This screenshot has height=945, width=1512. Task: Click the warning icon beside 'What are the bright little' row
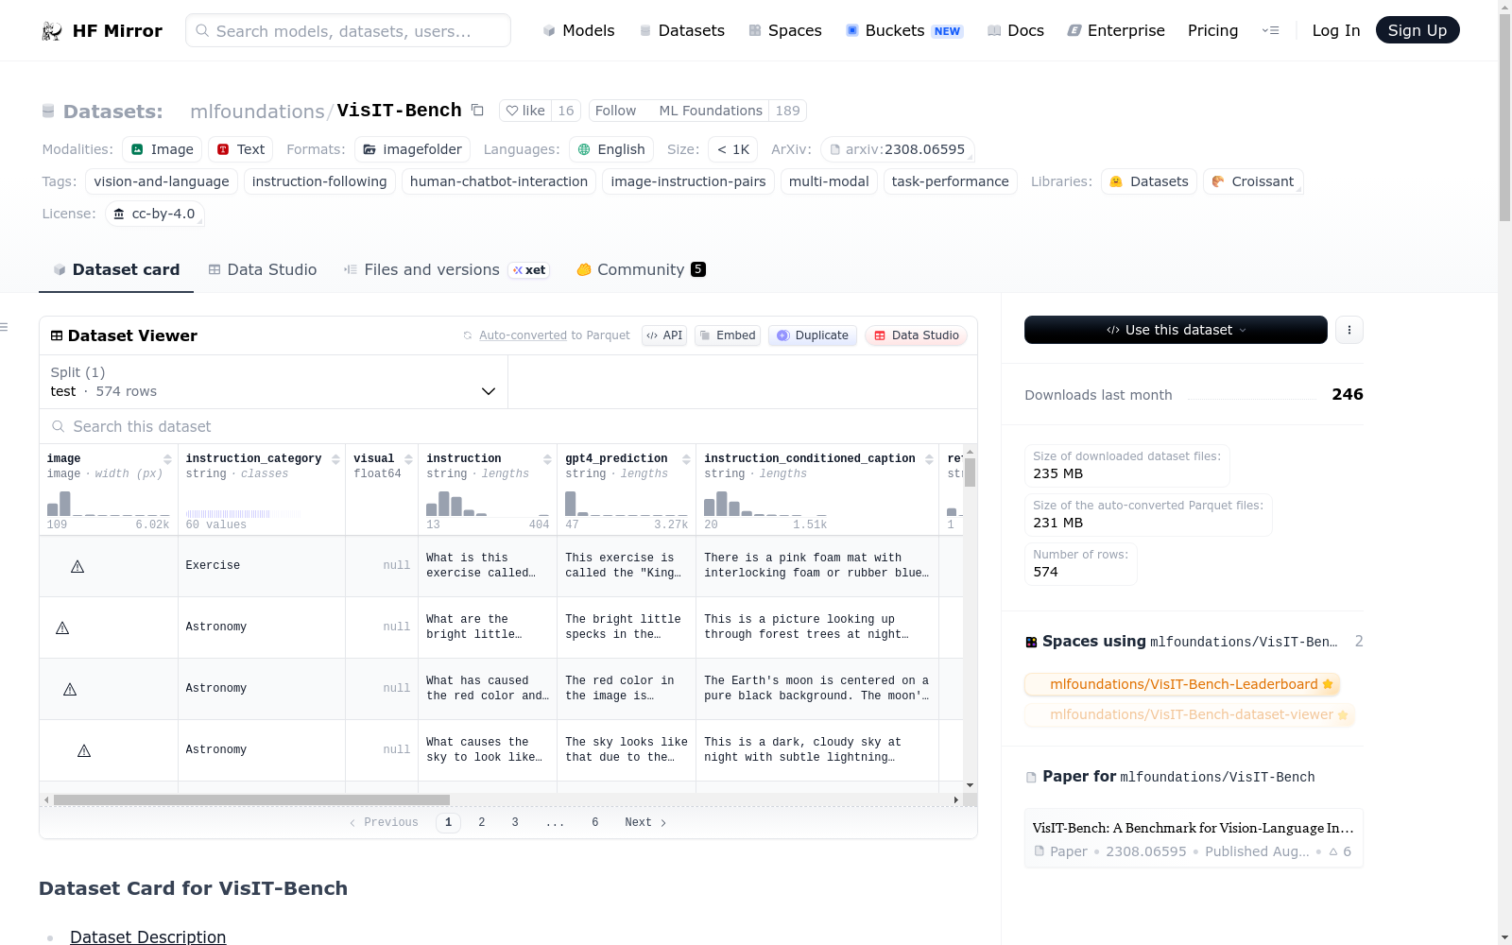pyautogui.click(x=62, y=627)
